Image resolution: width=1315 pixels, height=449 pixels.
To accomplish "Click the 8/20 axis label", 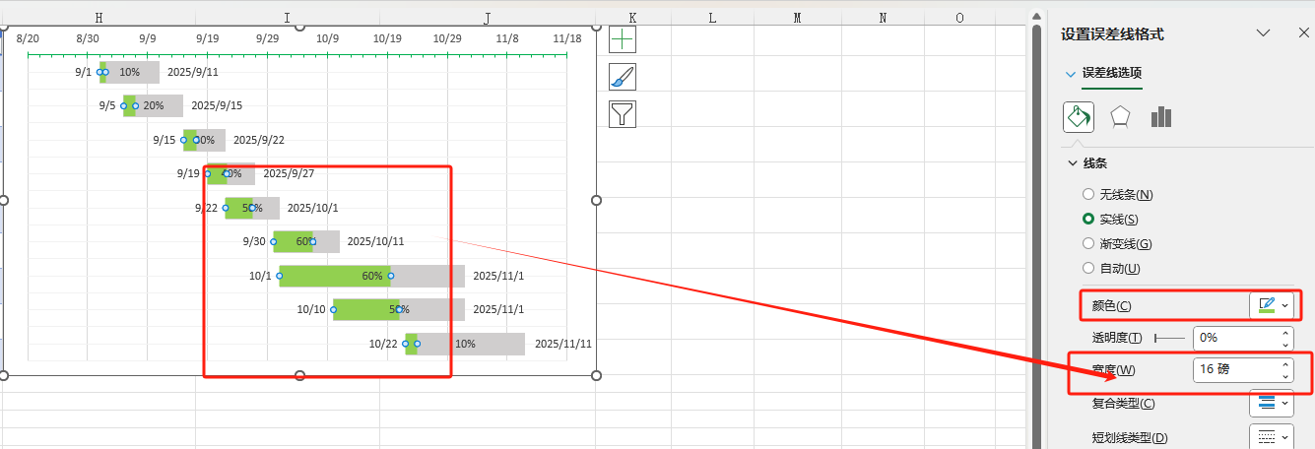I will click(28, 37).
